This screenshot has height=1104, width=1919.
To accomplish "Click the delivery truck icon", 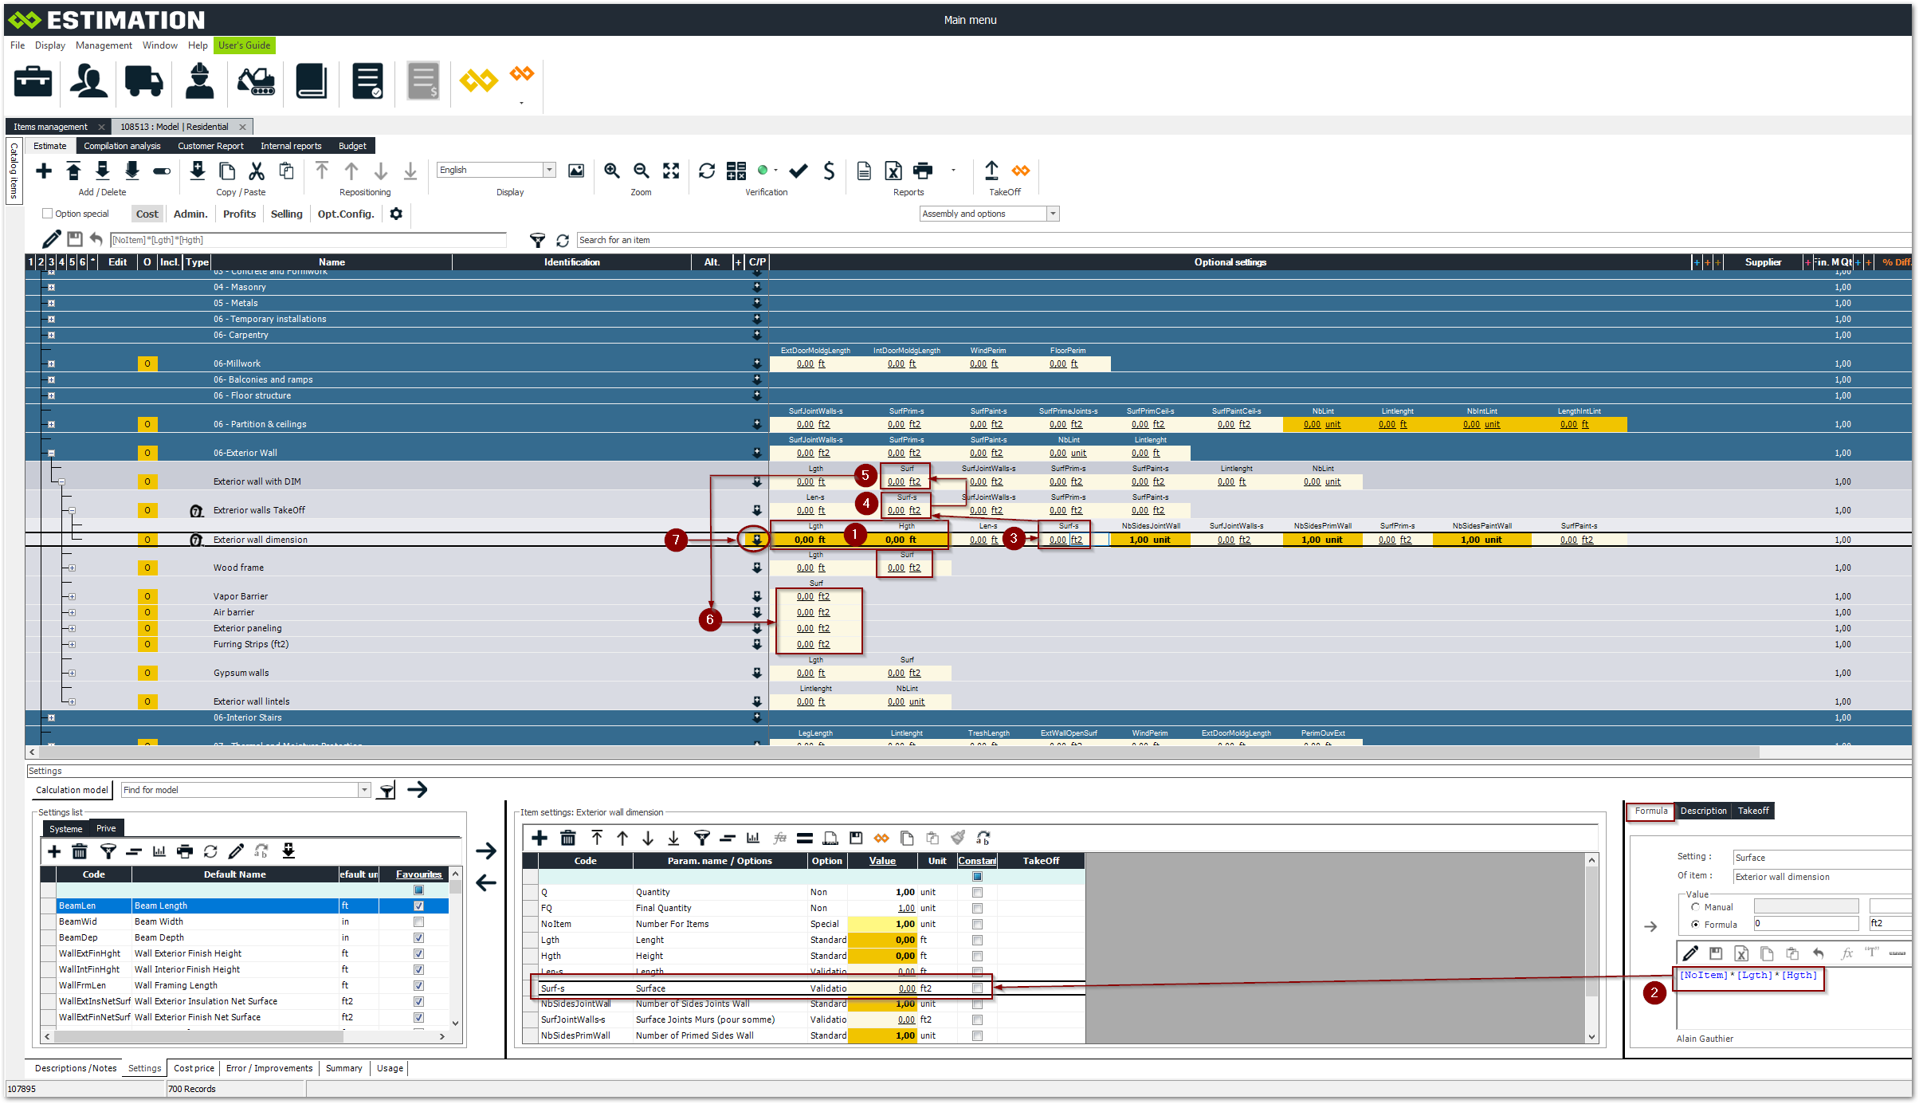I will tap(143, 81).
